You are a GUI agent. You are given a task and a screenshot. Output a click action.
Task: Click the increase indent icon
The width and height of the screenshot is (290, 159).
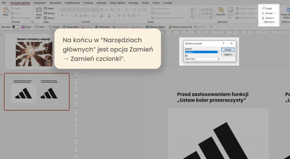tap(139, 10)
